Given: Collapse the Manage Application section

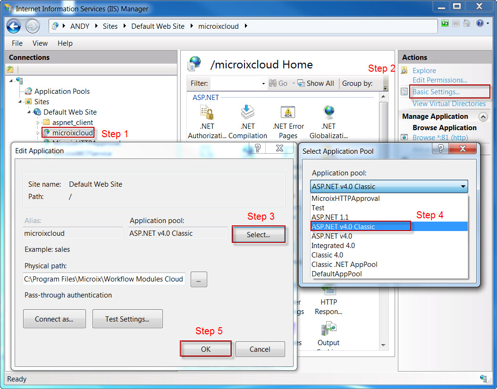Looking at the screenshot, I should tap(483, 116).
